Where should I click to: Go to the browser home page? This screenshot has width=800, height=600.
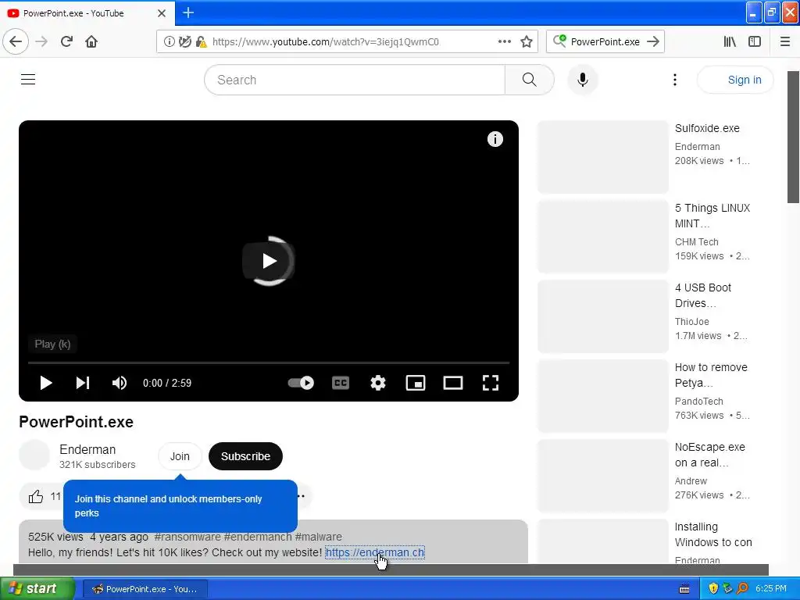(x=91, y=41)
